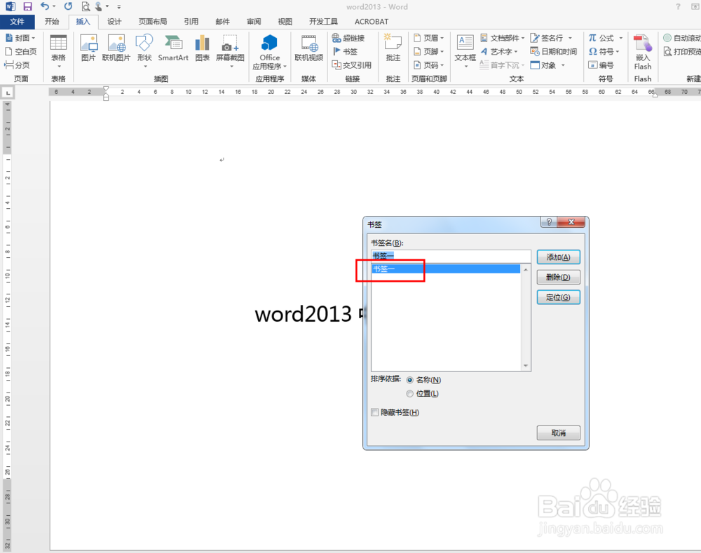701x553 pixels.
Task: Open the Header (页眉) dropdown
Action: click(x=429, y=38)
